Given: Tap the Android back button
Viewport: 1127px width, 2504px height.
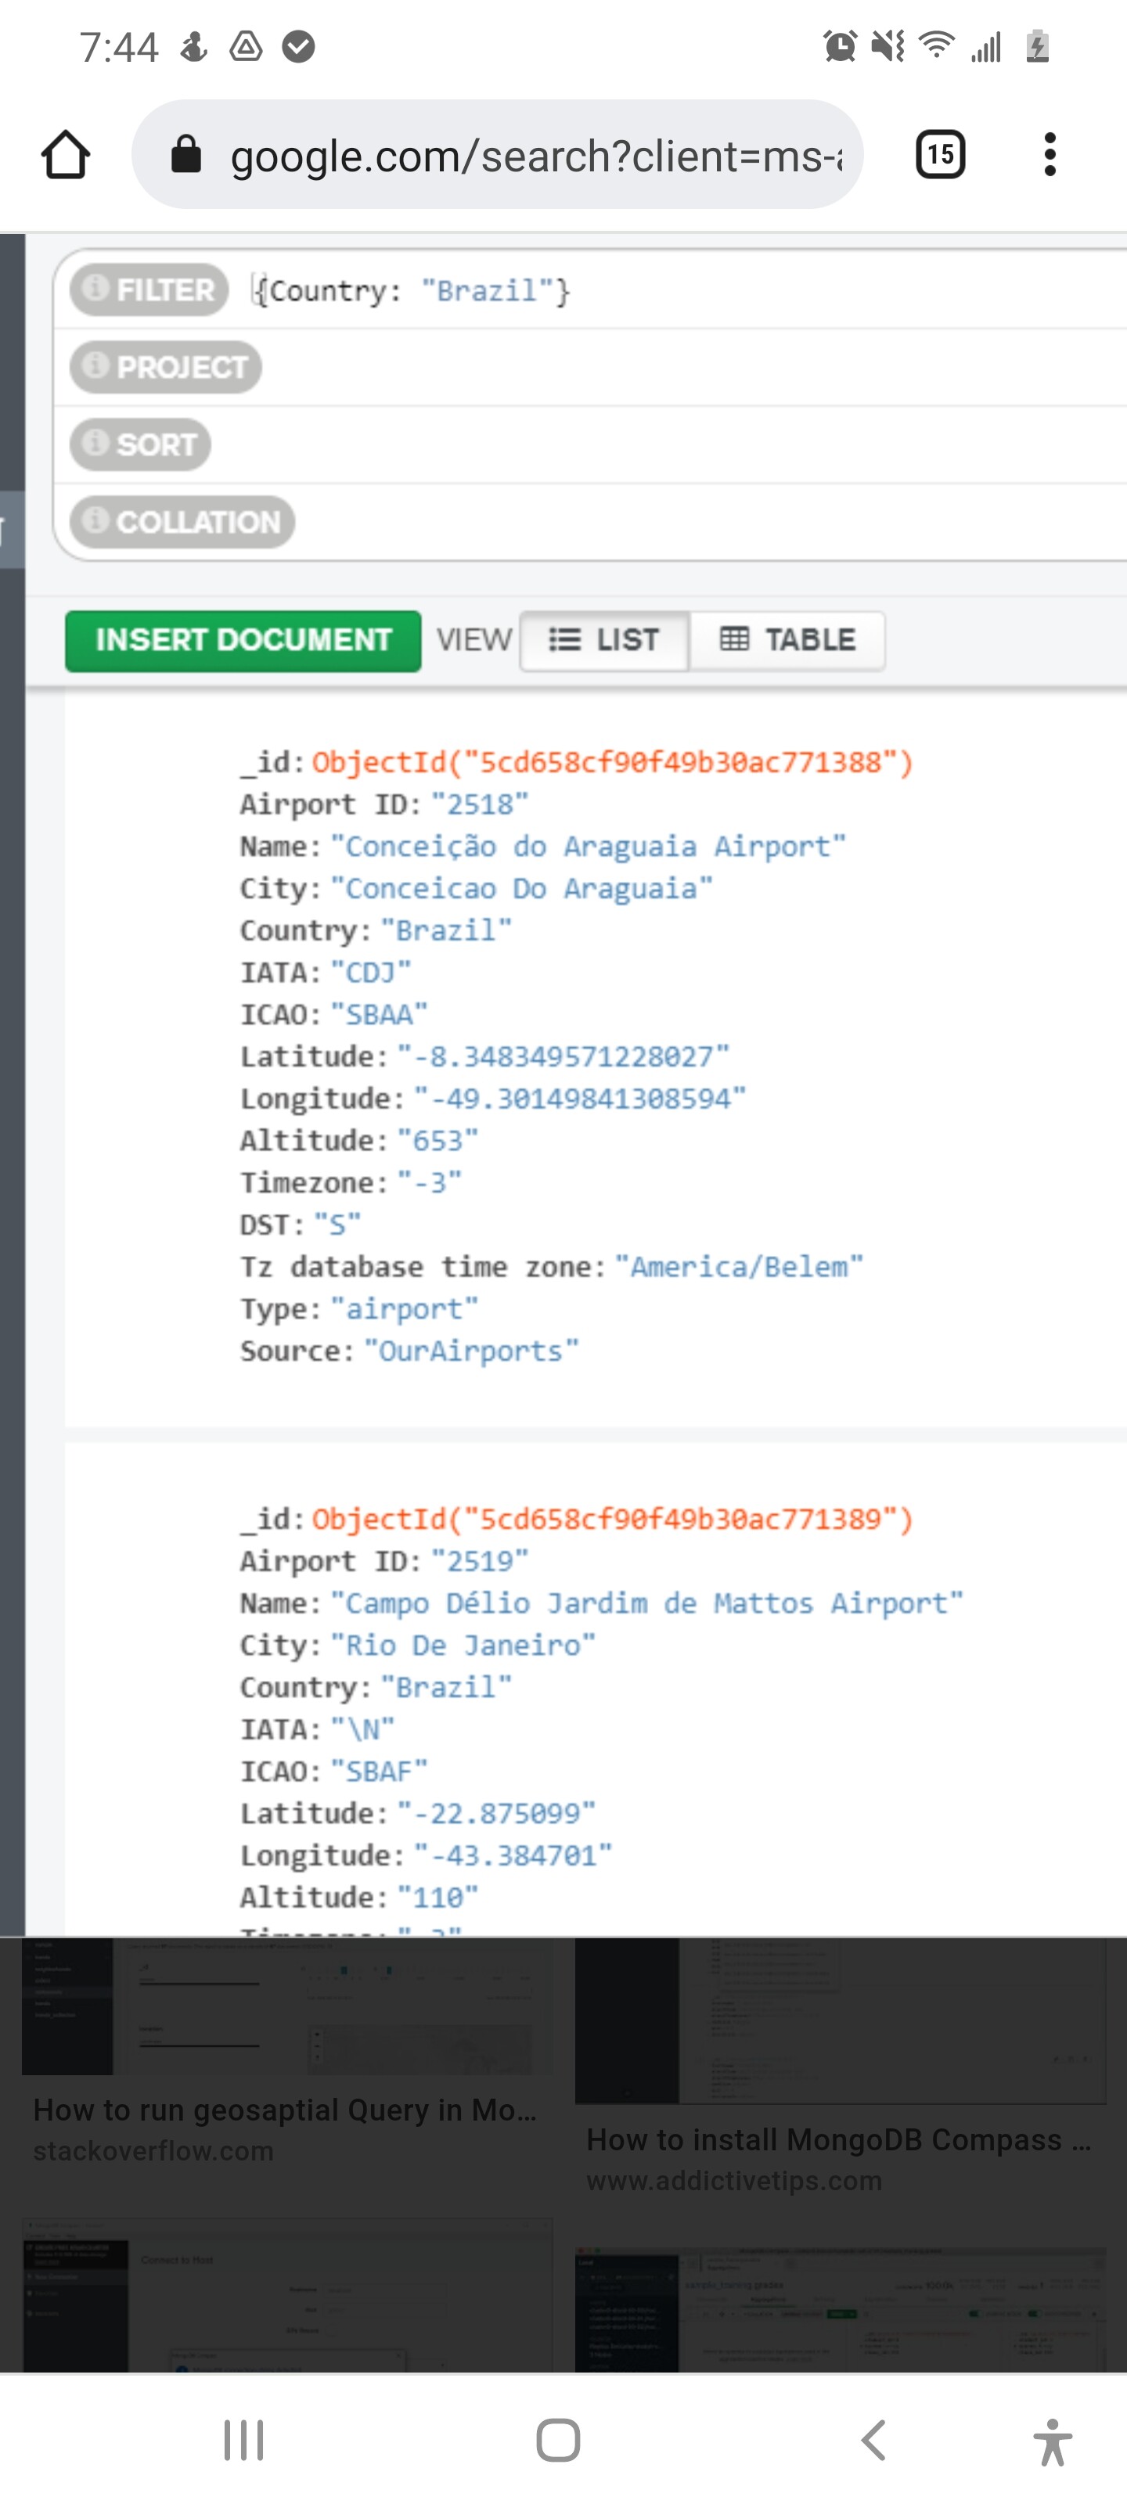Looking at the screenshot, I should click(873, 2440).
